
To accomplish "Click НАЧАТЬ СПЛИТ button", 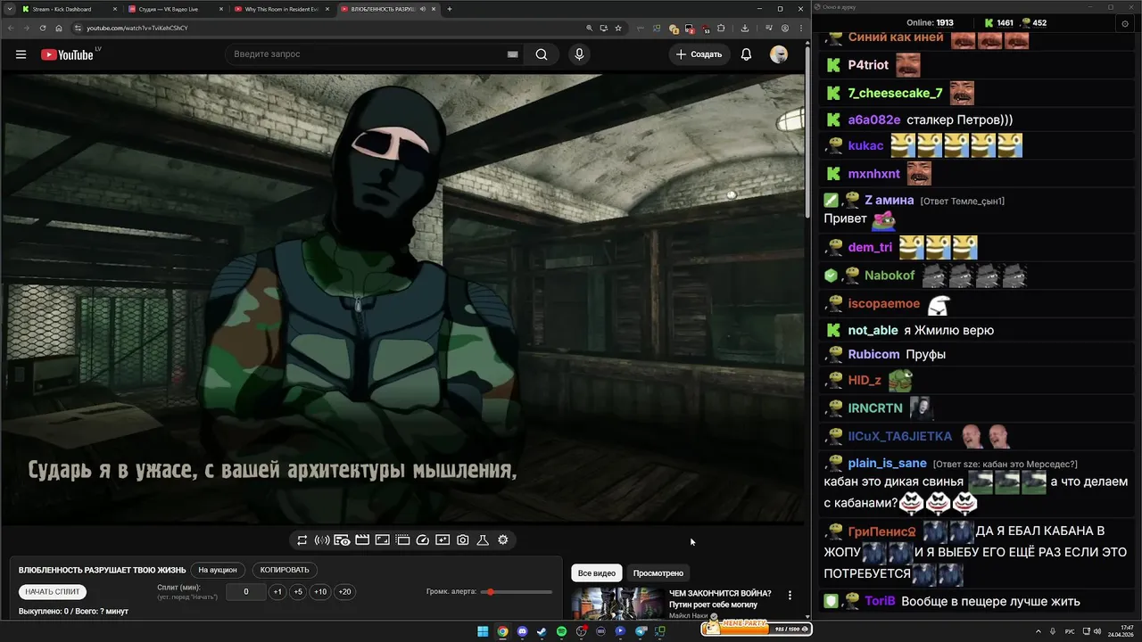I will (53, 591).
